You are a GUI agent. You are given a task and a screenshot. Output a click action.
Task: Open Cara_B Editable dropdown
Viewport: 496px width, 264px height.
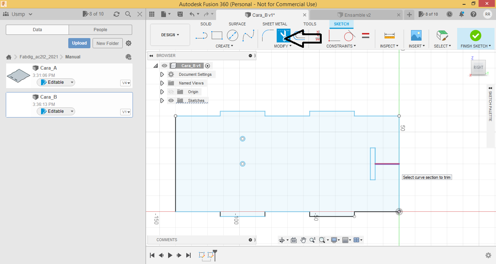pos(56,111)
